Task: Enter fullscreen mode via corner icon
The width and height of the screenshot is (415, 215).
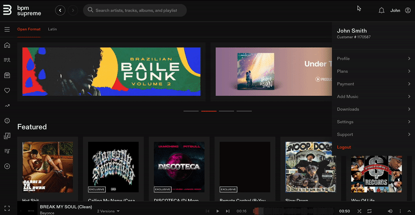Action: (7, 208)
